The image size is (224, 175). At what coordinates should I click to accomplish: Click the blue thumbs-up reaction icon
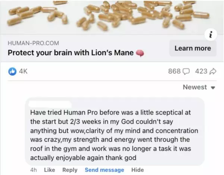click(12, 71)
